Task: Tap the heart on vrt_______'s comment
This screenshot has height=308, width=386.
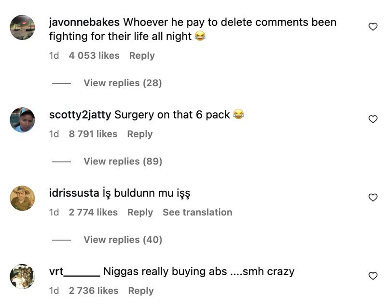Action: [373, 276]
